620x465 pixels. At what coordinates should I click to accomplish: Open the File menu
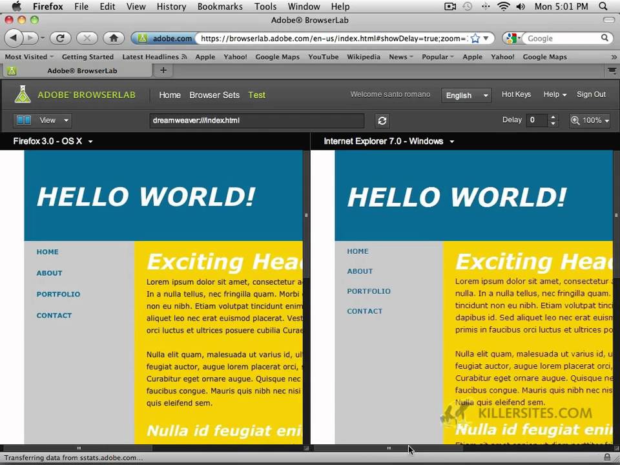click(81, 6)
